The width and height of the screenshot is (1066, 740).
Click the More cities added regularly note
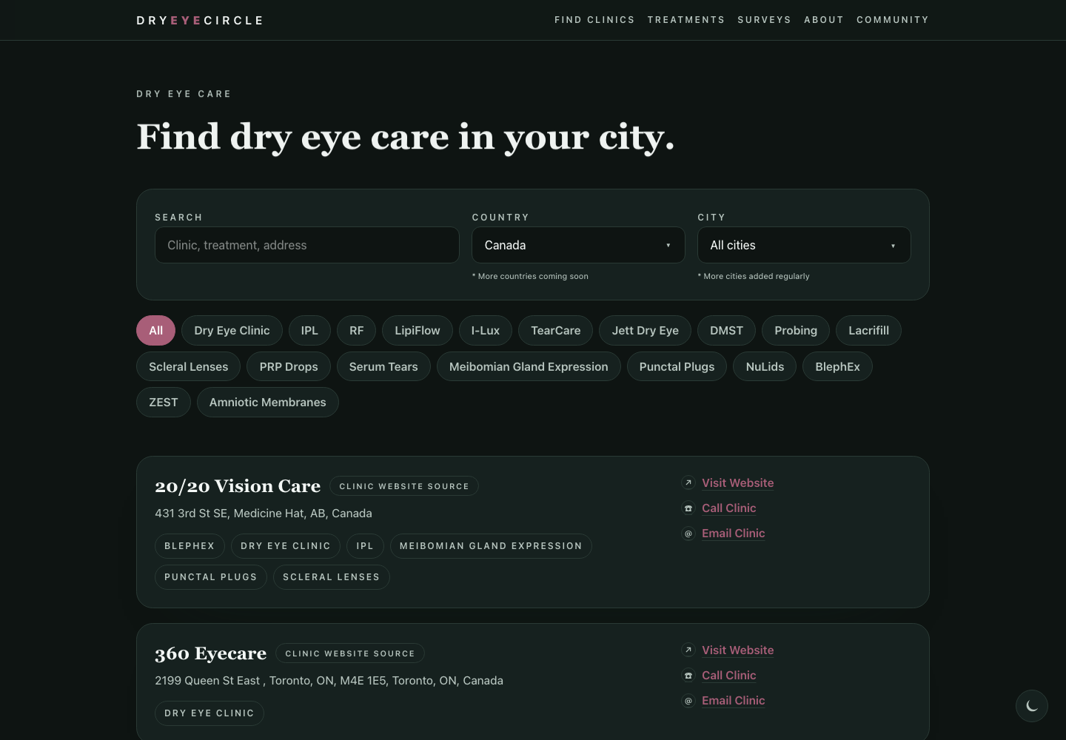754,276
